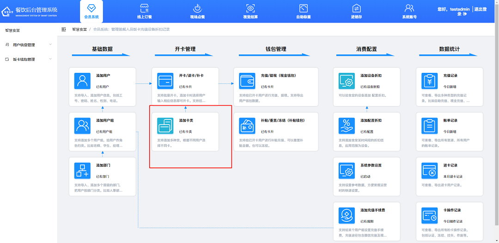This screenshot has height=243, width=499.
Task: Toggle the sidebar collapse hamburger icon
Action: pyautogui.click(x=64, y=29)
